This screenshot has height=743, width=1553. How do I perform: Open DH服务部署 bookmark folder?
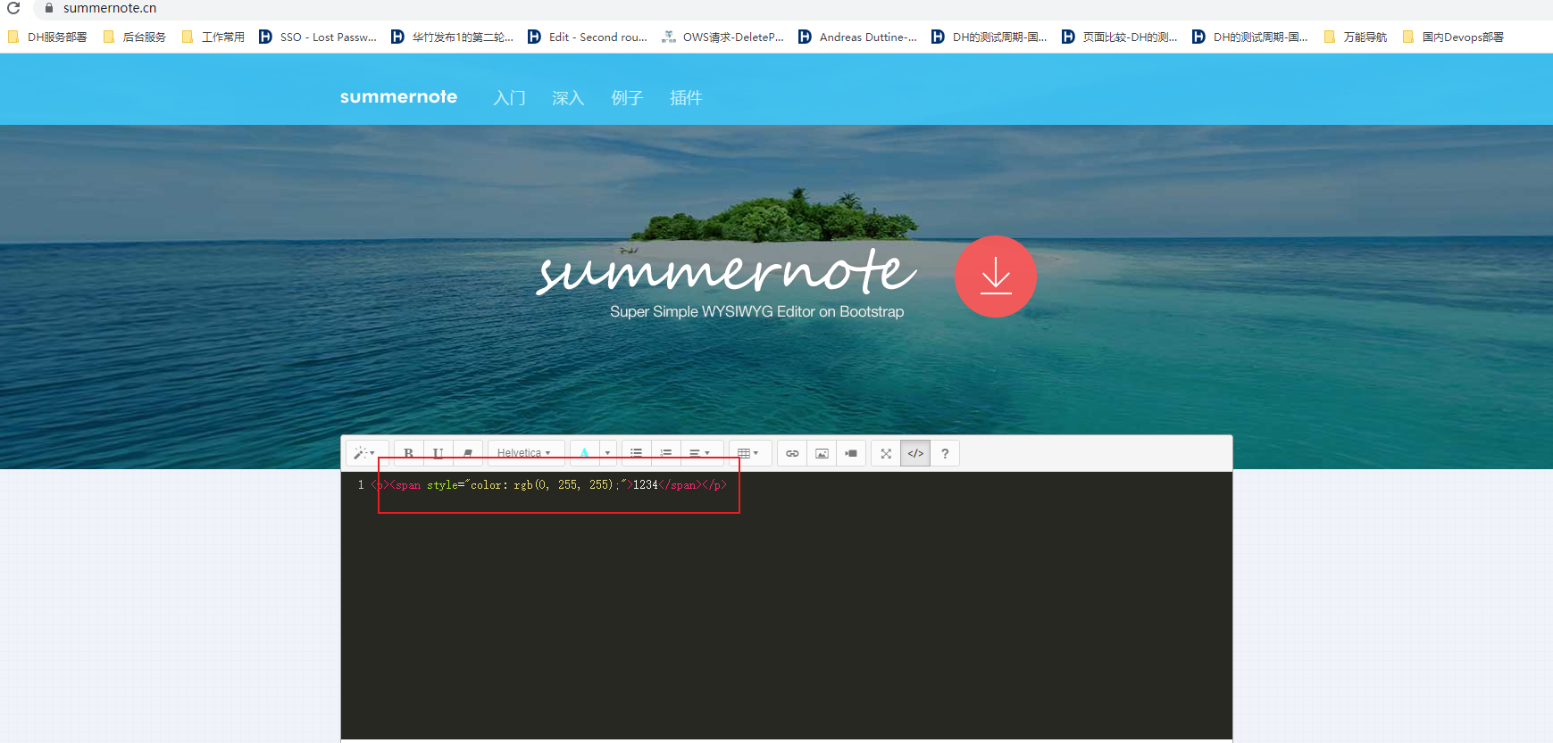48,37
